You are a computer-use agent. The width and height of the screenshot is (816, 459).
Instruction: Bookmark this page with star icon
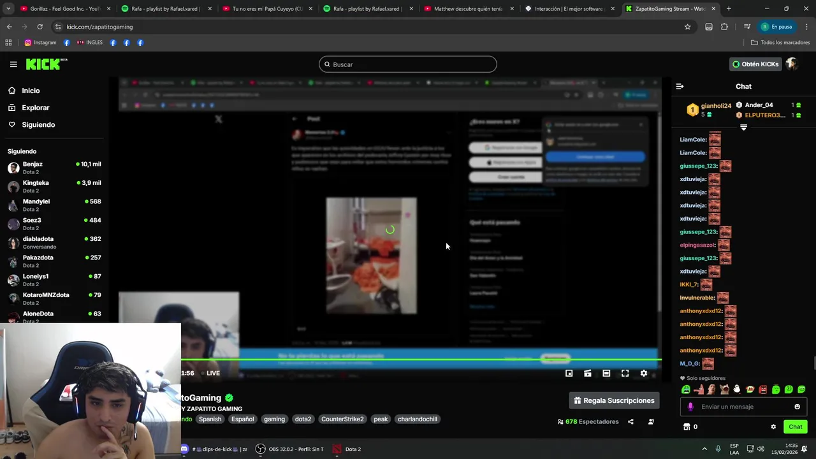[687, 27]
